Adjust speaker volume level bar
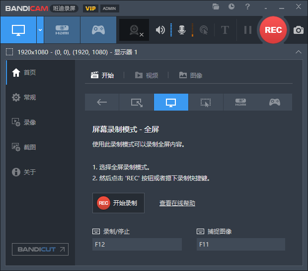 [171, 30]
